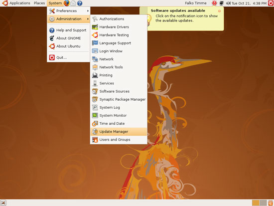Image resolution: width=274 pixels, height=206 pixels.
Task: Click the Time and Date clock icon
Action: click(95, 123)
